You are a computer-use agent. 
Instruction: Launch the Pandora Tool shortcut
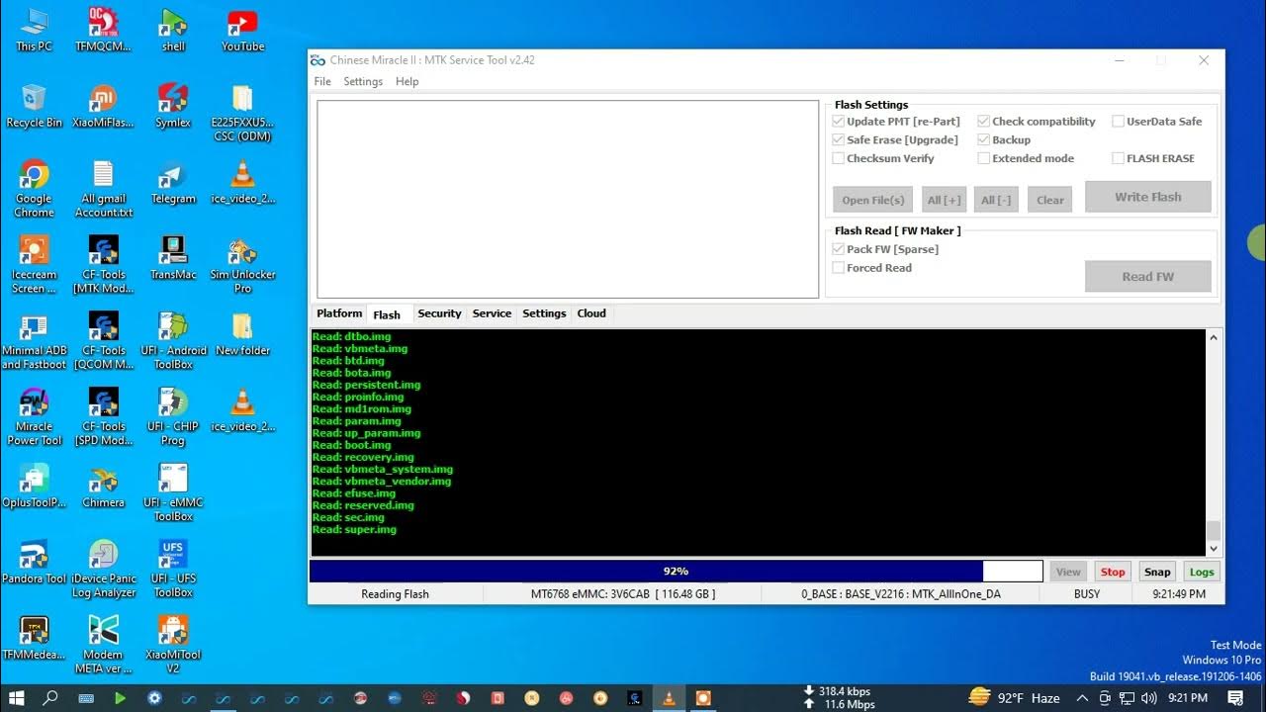pyautogui.click(x=34, y=563)
